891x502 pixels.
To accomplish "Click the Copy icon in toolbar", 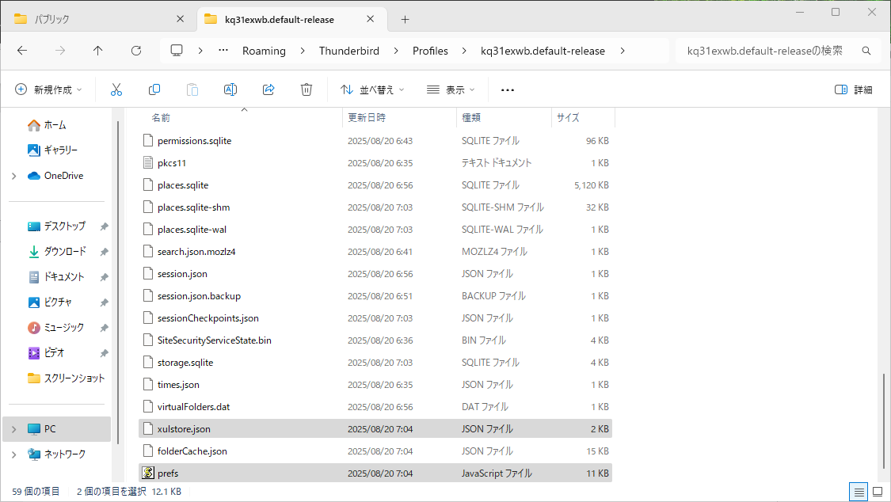I will (154, 89).
